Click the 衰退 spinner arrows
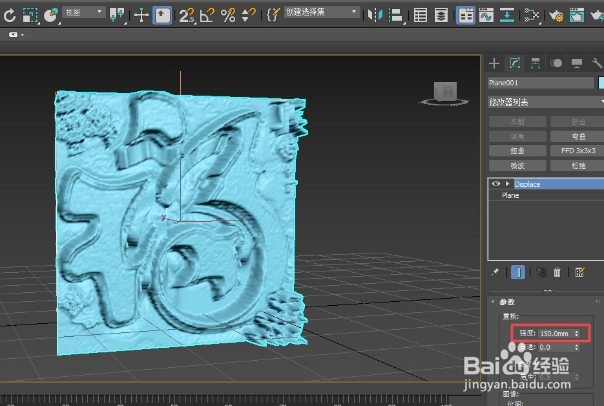 click(577, 347)
